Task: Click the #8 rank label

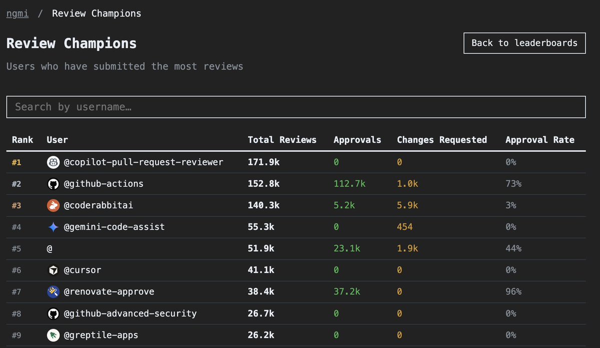Action: (17, 313)
